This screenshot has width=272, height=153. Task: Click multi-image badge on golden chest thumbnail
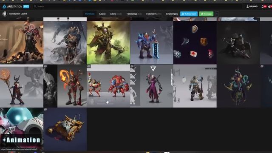coord(45,110)
